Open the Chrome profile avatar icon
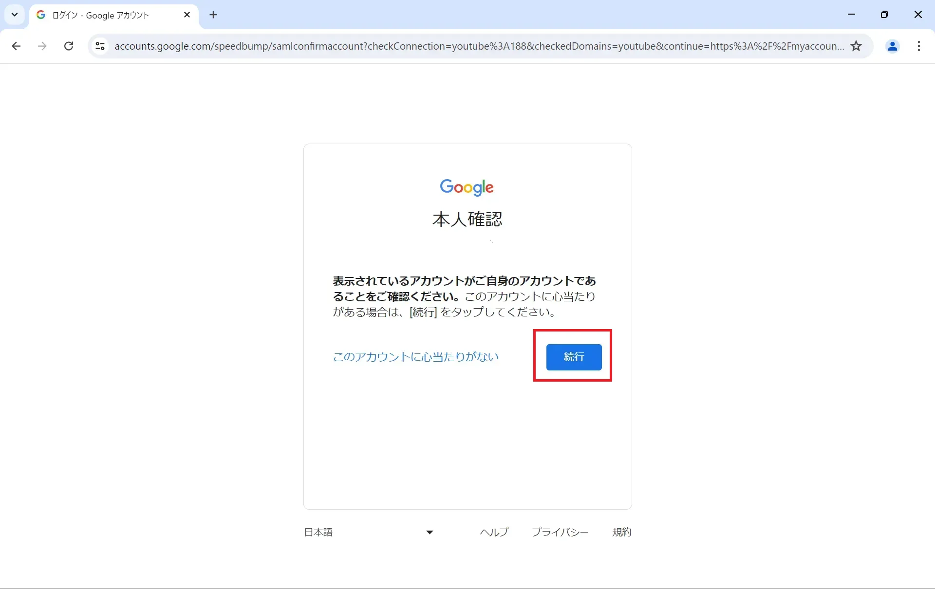Screen dimensions: 935x589 pos(892,46)
